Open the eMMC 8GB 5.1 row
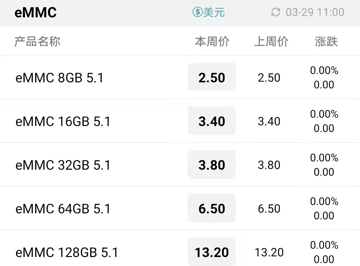Viewport: 360px width, 266px height. tap(180, 77)
